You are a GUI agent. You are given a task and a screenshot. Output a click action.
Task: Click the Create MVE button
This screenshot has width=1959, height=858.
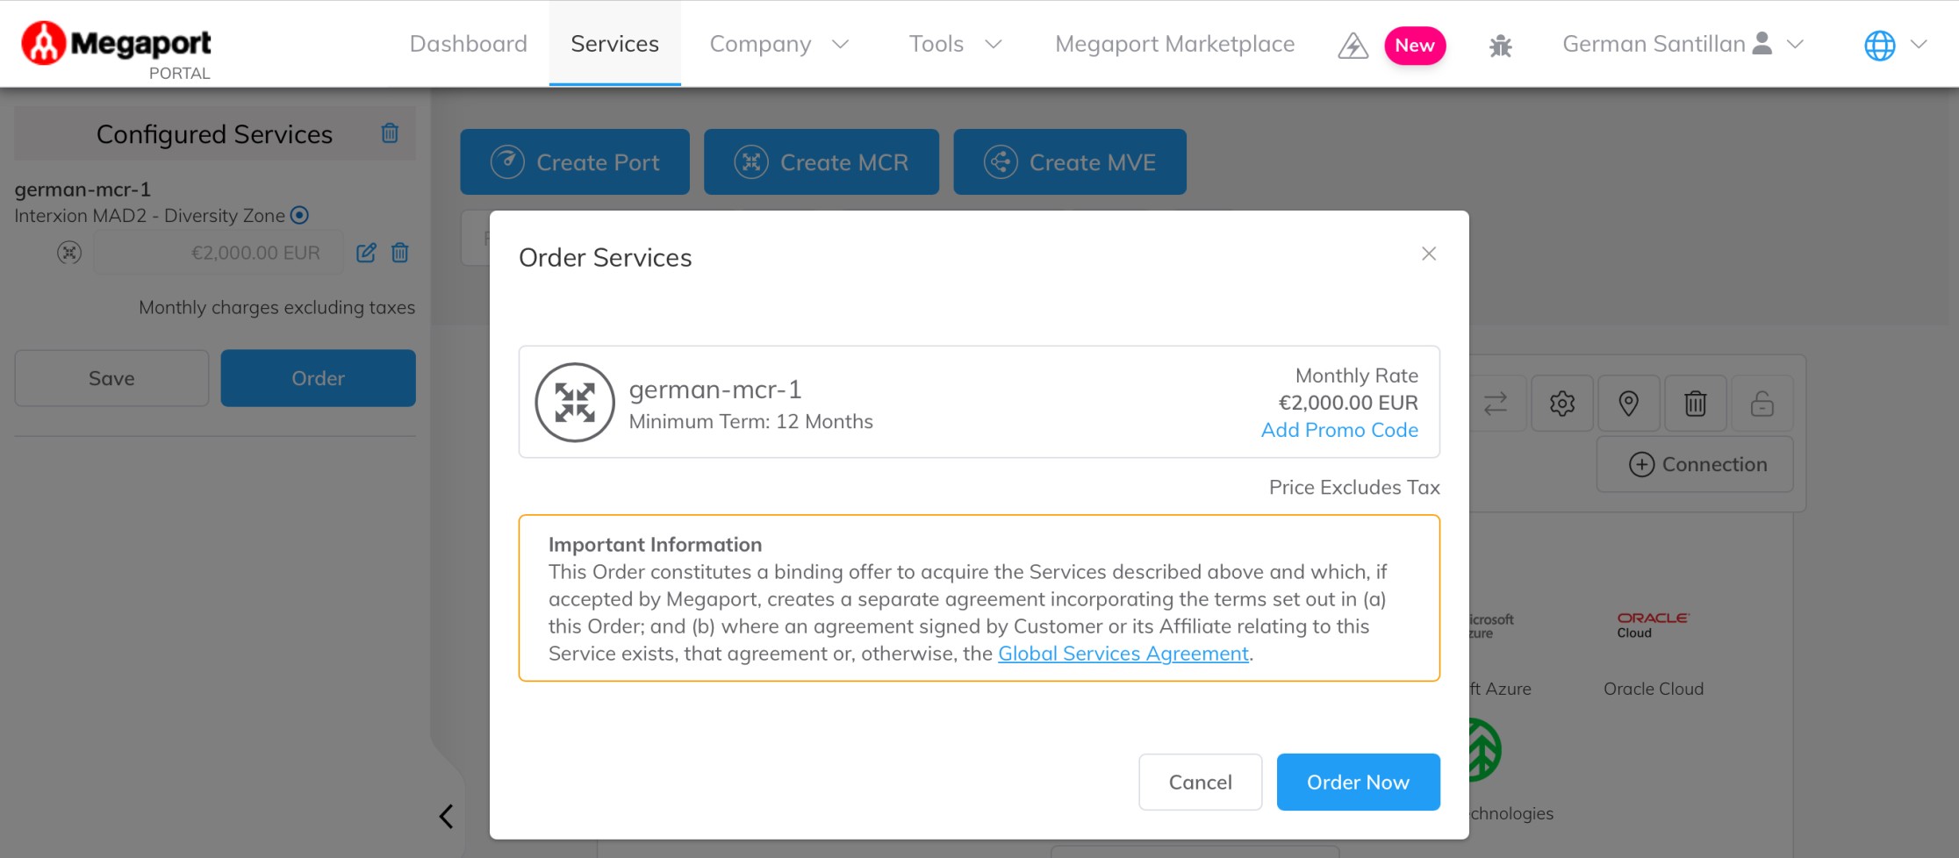click(x=1070, y=162)
